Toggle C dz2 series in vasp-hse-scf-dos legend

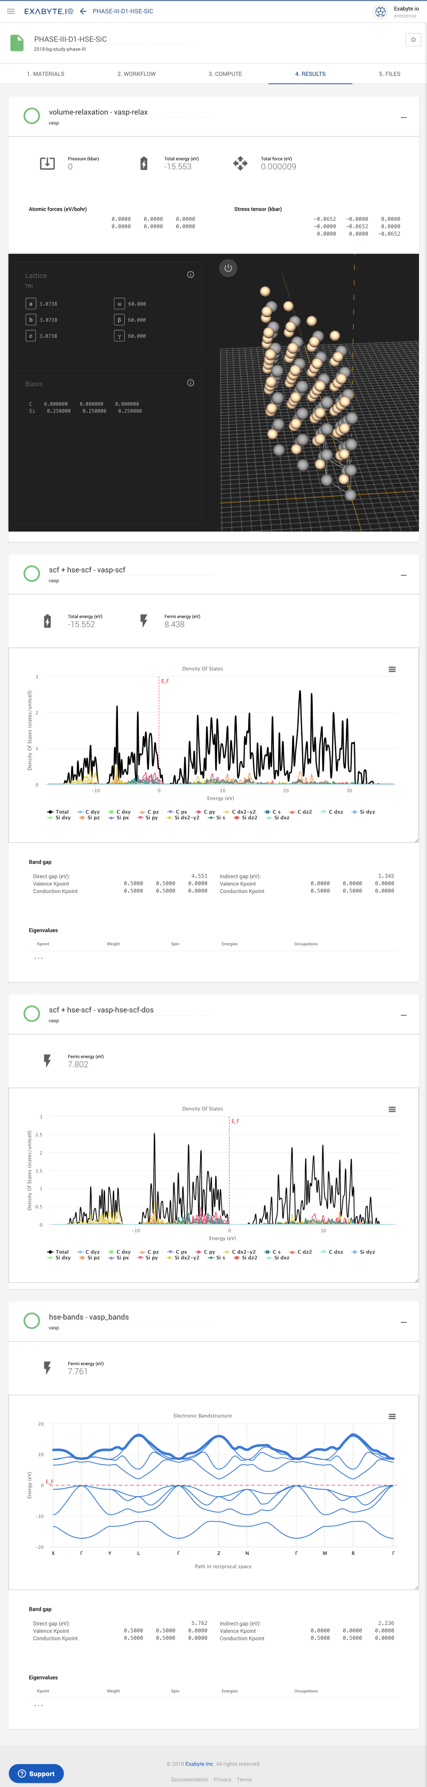point(301,1252)
